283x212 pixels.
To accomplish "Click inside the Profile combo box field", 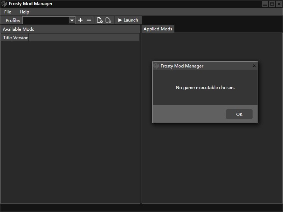I will [46, 20].
